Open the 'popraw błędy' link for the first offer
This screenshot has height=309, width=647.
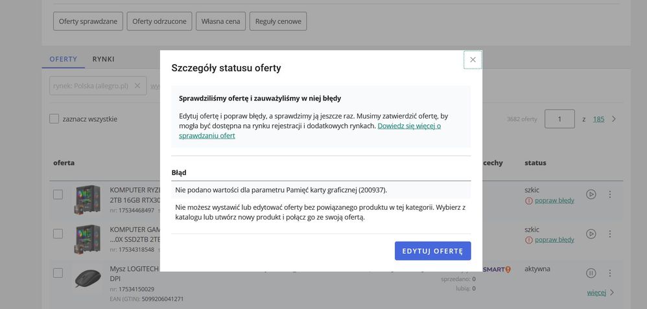point(554,201)
